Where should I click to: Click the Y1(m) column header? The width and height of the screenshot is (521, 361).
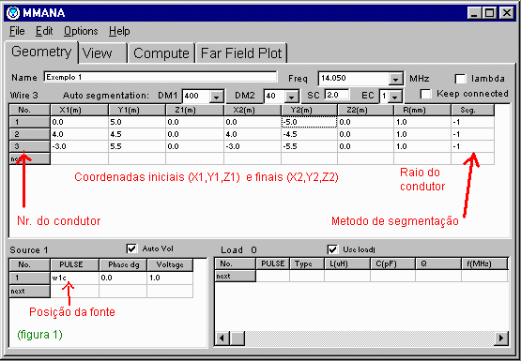click(137, 110)
